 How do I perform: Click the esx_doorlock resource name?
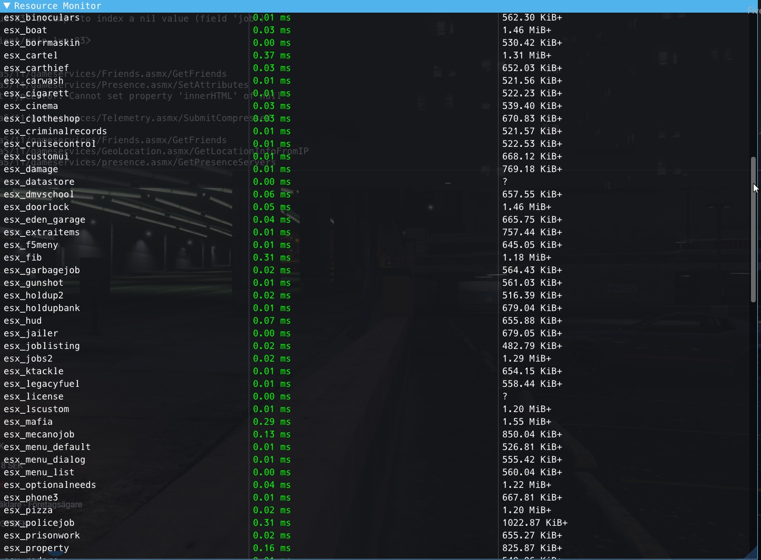pos(36,207)
